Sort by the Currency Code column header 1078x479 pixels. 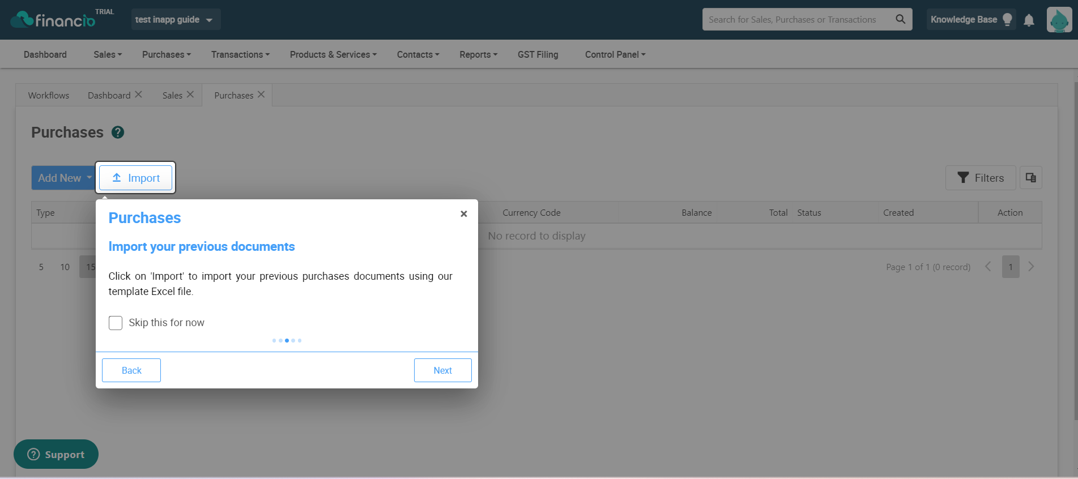pos(531,213)
